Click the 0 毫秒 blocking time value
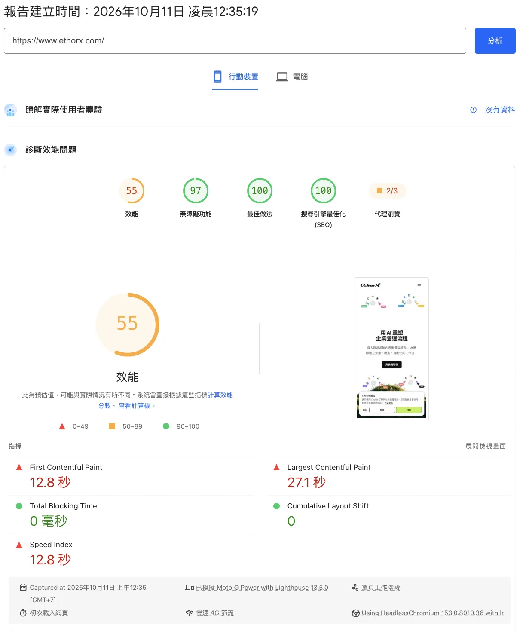Screen dimensions: 523x631 click(49, 521)
